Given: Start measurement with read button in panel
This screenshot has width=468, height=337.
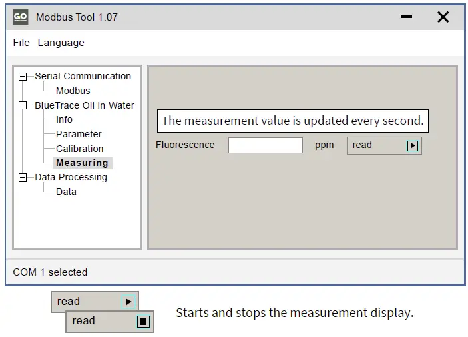Looking at the screenshot, I should pyautogui.click(x=384, y=146).
